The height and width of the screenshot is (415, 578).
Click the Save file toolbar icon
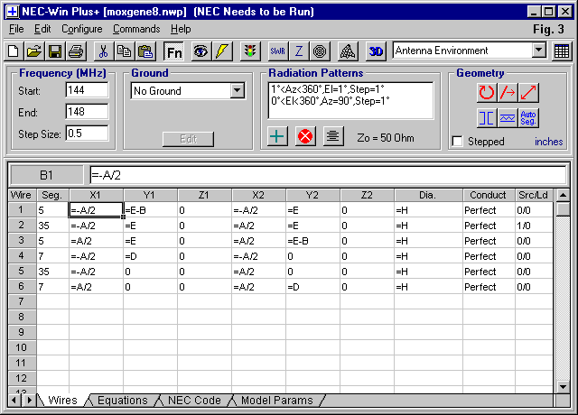click(55, 51)
